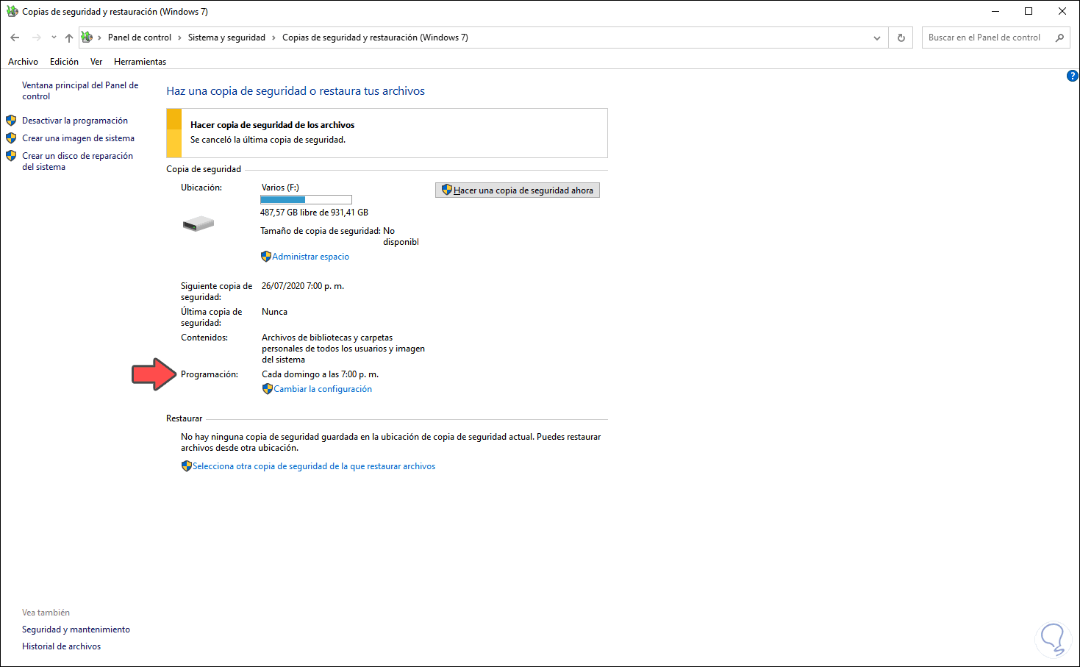Click Hacer una copia de seguridad ahora button
Viewport: 1080px width, 667px height.
point(518,190)
